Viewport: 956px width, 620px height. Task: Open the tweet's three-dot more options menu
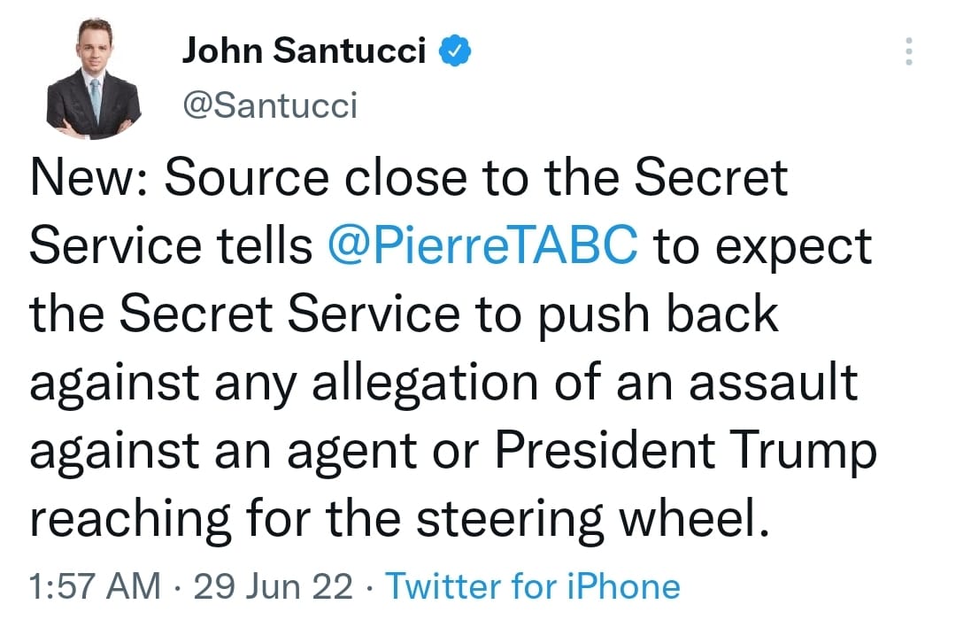(x=907, y=52)
